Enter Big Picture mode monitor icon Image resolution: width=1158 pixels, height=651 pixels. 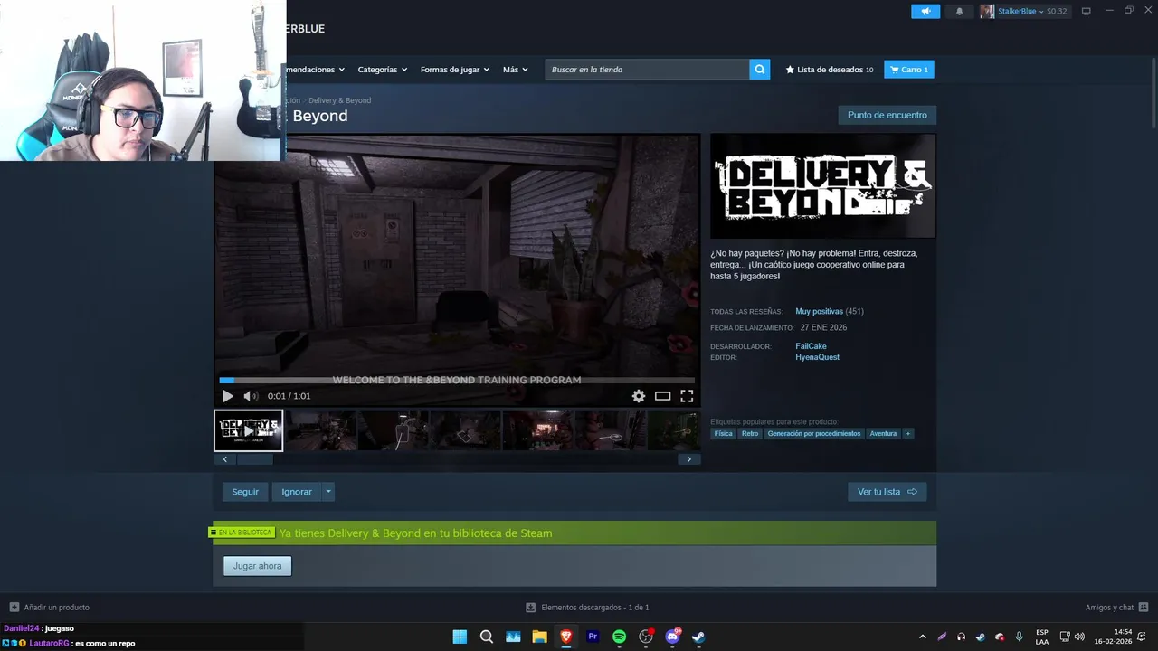point(1087,11)
